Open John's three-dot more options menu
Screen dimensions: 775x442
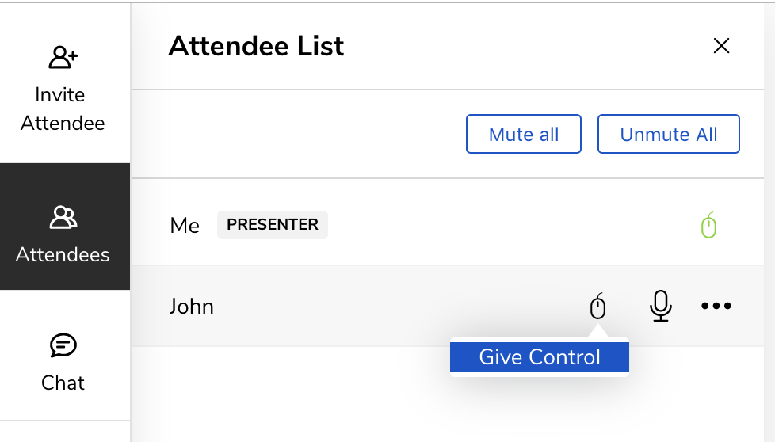coord(716,307)
